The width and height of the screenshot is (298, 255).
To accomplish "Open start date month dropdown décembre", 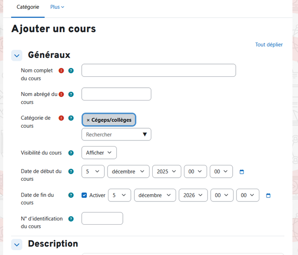I will click(x=128, y=172).
